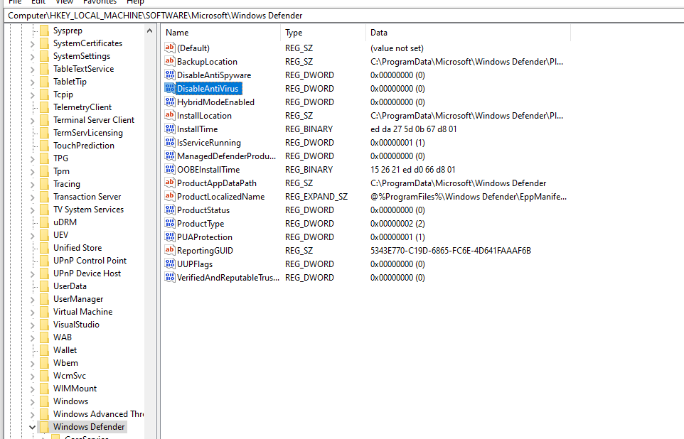Collapse the Windows Defender key
The height and width of the screenshot is (439, 684).
click(x=32, y=427)
